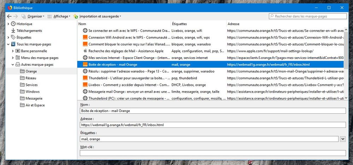Click the Nom input field

213,111
